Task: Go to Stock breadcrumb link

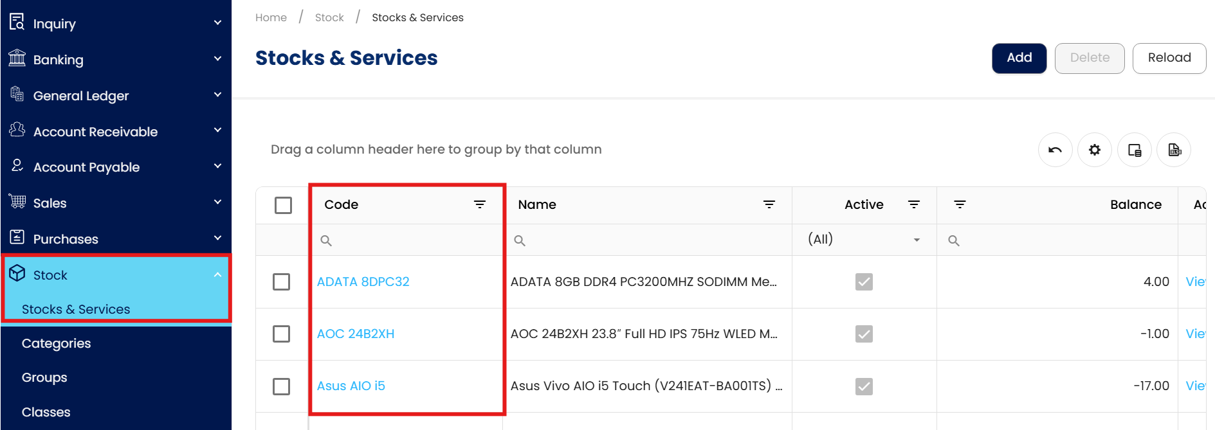Action: coord(329,17)
